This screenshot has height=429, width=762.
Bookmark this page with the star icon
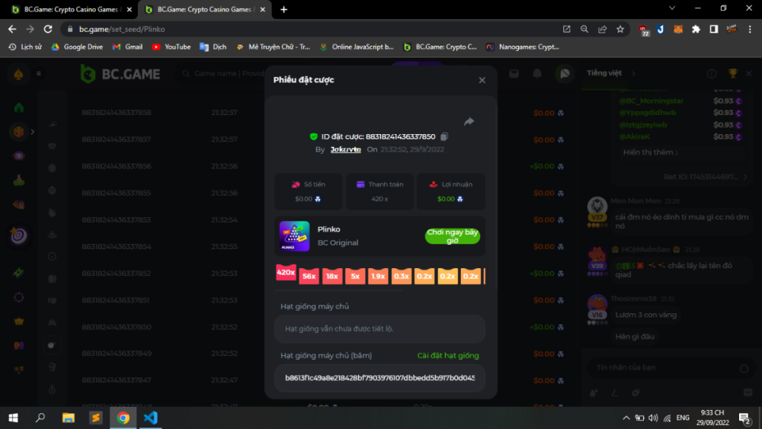point(620,29)
